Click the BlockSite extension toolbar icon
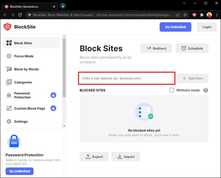Screen dimensions: 221x178 tap(194, 15)
